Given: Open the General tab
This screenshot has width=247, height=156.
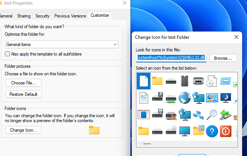Looking at the screenshot, I should click(6, 16).
